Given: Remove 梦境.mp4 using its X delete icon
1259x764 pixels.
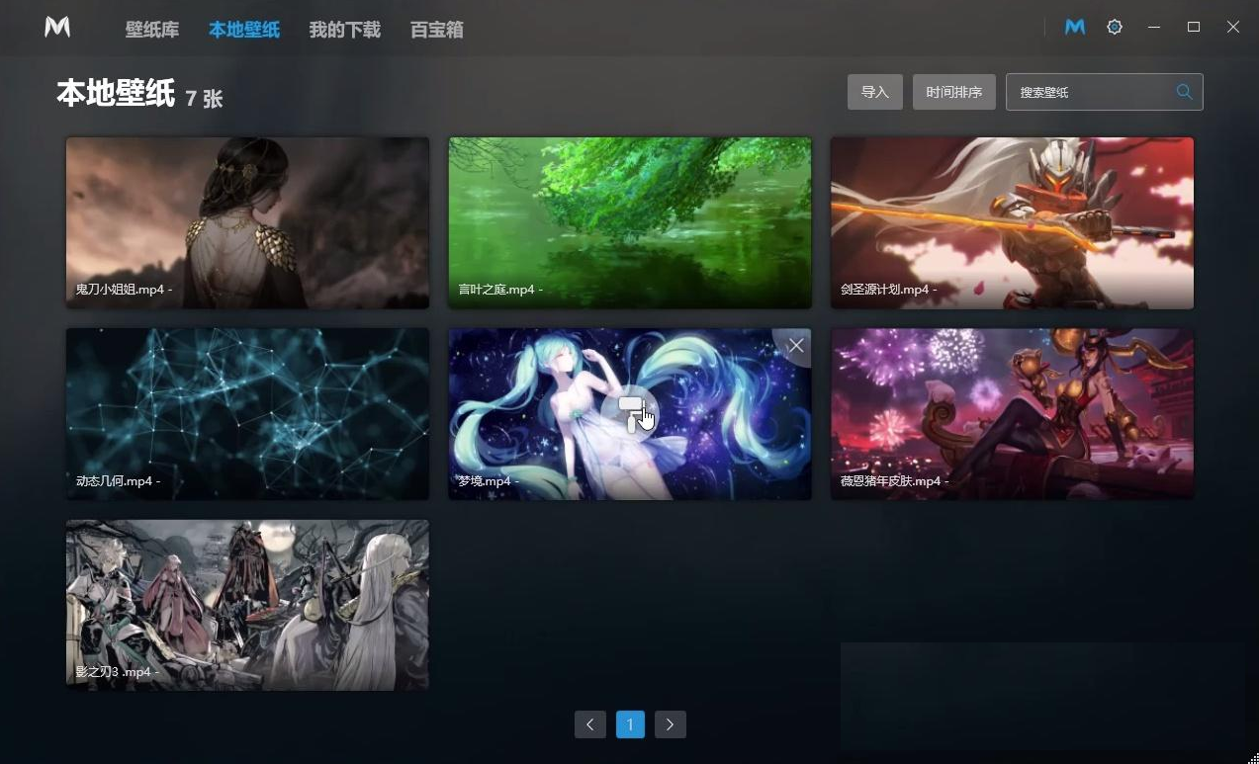Looking at the screenshot, I should tap(795, 345).
